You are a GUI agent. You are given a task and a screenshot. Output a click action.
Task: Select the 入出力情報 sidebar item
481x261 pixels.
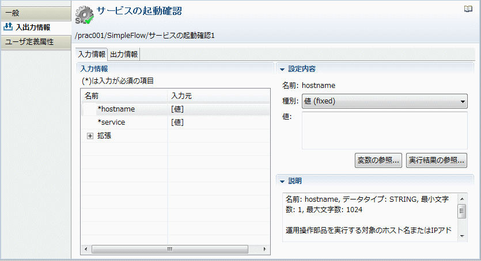tap(36, 27)
